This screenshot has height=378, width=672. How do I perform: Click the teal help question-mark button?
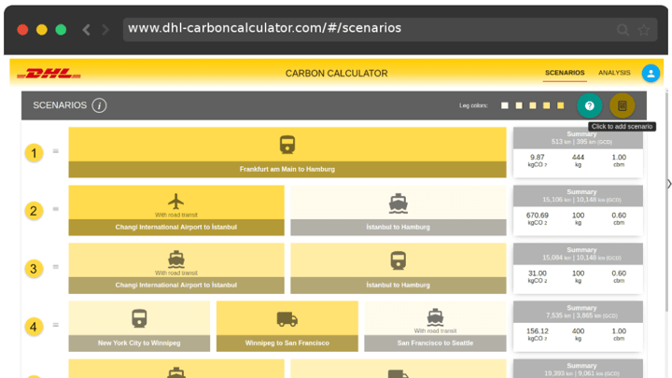tap(589, 105)
